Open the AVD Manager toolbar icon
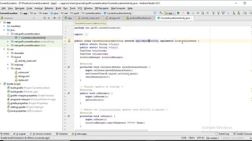Screen dimensions: 252x141 click(234, 13)
